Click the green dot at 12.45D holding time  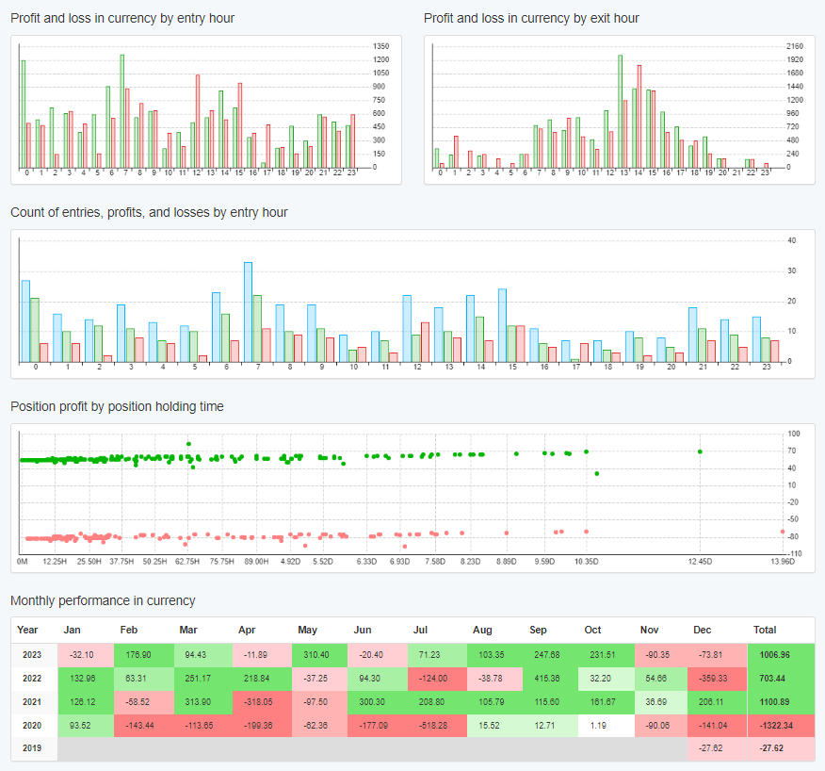pyautogui.click(x=700, y=451)
